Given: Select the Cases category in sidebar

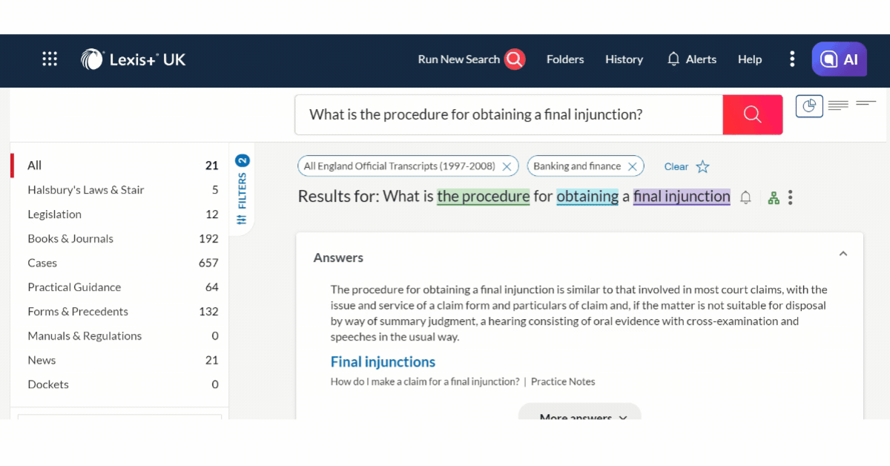Looking at the screenshot, I should click(42, 263).
